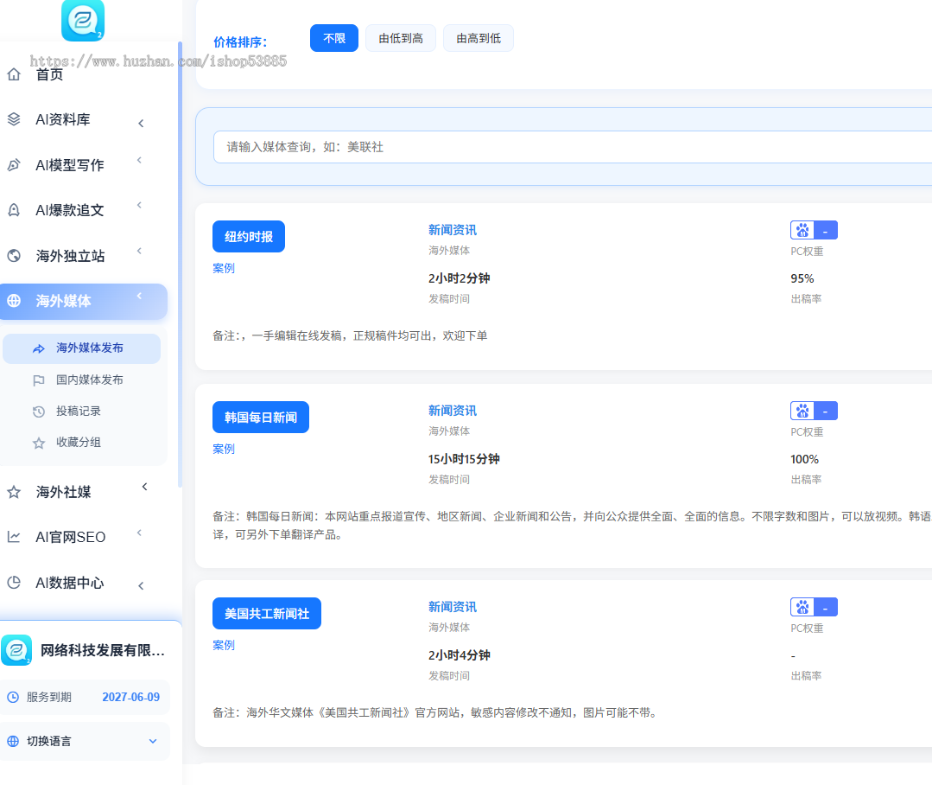The image size is (932, 785).
Task: Click the media search input field
Action: (x=573, y=147)
